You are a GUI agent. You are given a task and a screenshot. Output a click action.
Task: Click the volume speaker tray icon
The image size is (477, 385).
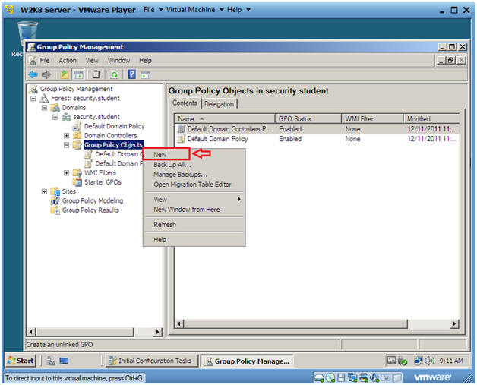[430, 361]
